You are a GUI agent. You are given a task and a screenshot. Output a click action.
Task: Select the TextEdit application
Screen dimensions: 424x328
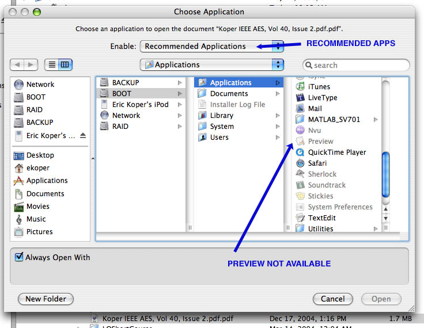[x=321, y=218]
